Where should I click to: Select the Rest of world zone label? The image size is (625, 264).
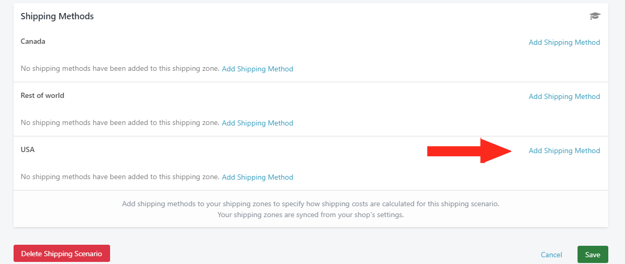coord(42,95)
